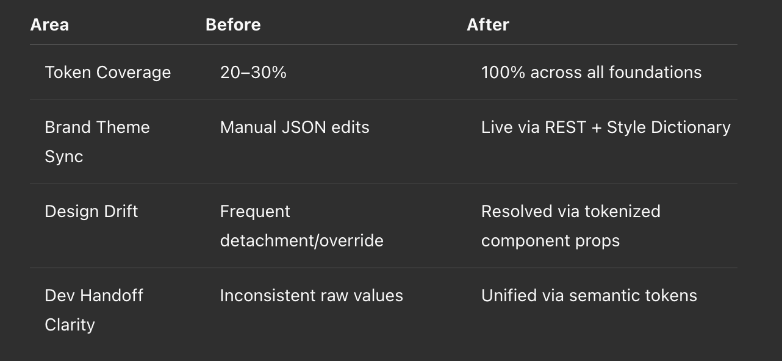Click the 'Before' column header
The height and width of the screenshot is (361, 782).
233,25
